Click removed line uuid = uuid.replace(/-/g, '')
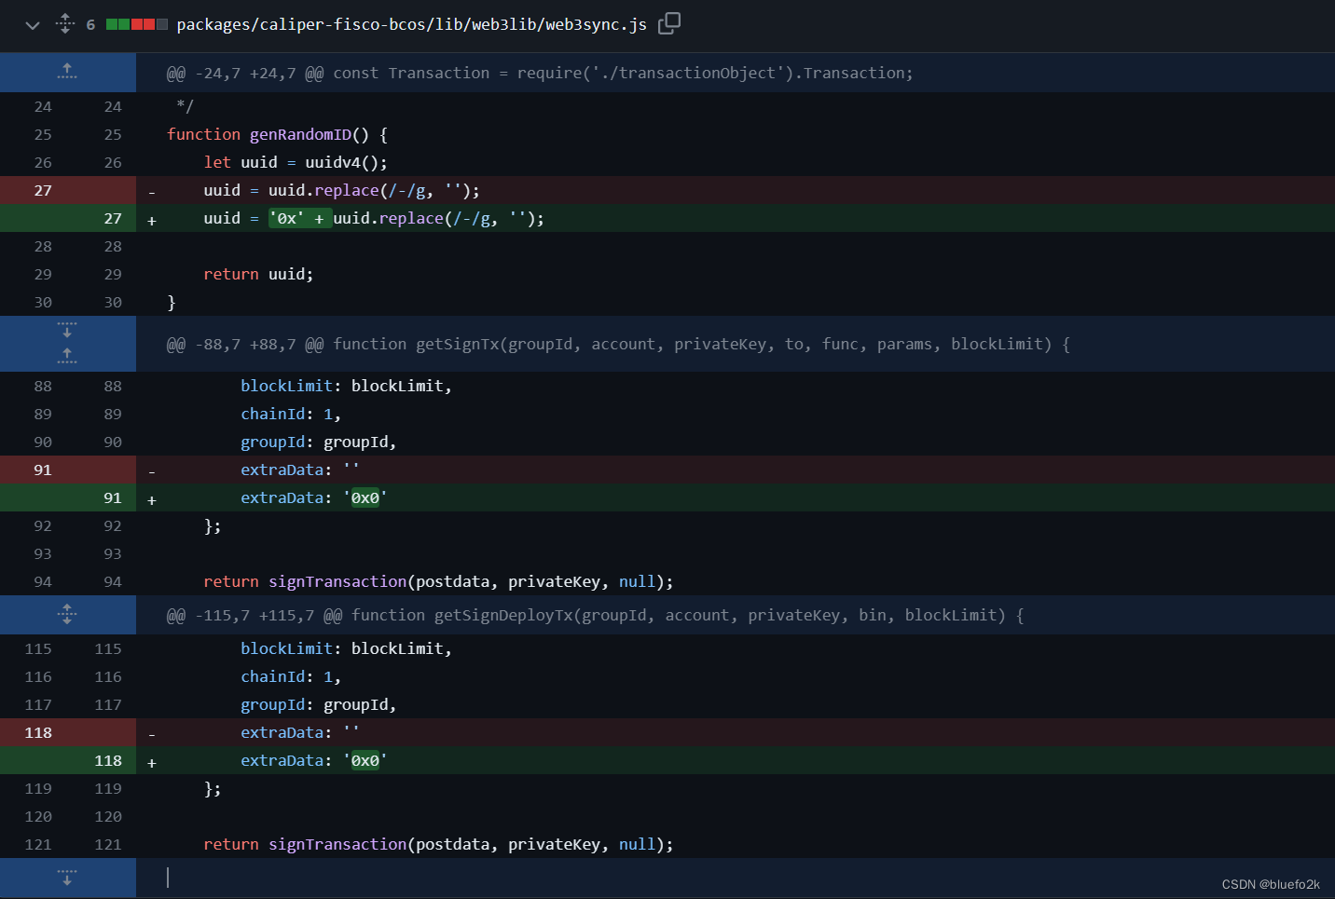The width and height of the screenshot is (1335, 899). tap(341, 190)
